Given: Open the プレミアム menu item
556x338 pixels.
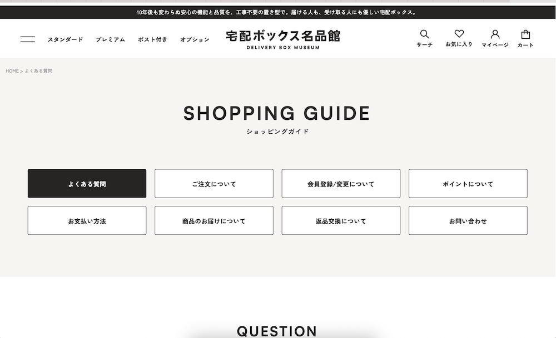Looking at the screenshot, I should point(111,39).
